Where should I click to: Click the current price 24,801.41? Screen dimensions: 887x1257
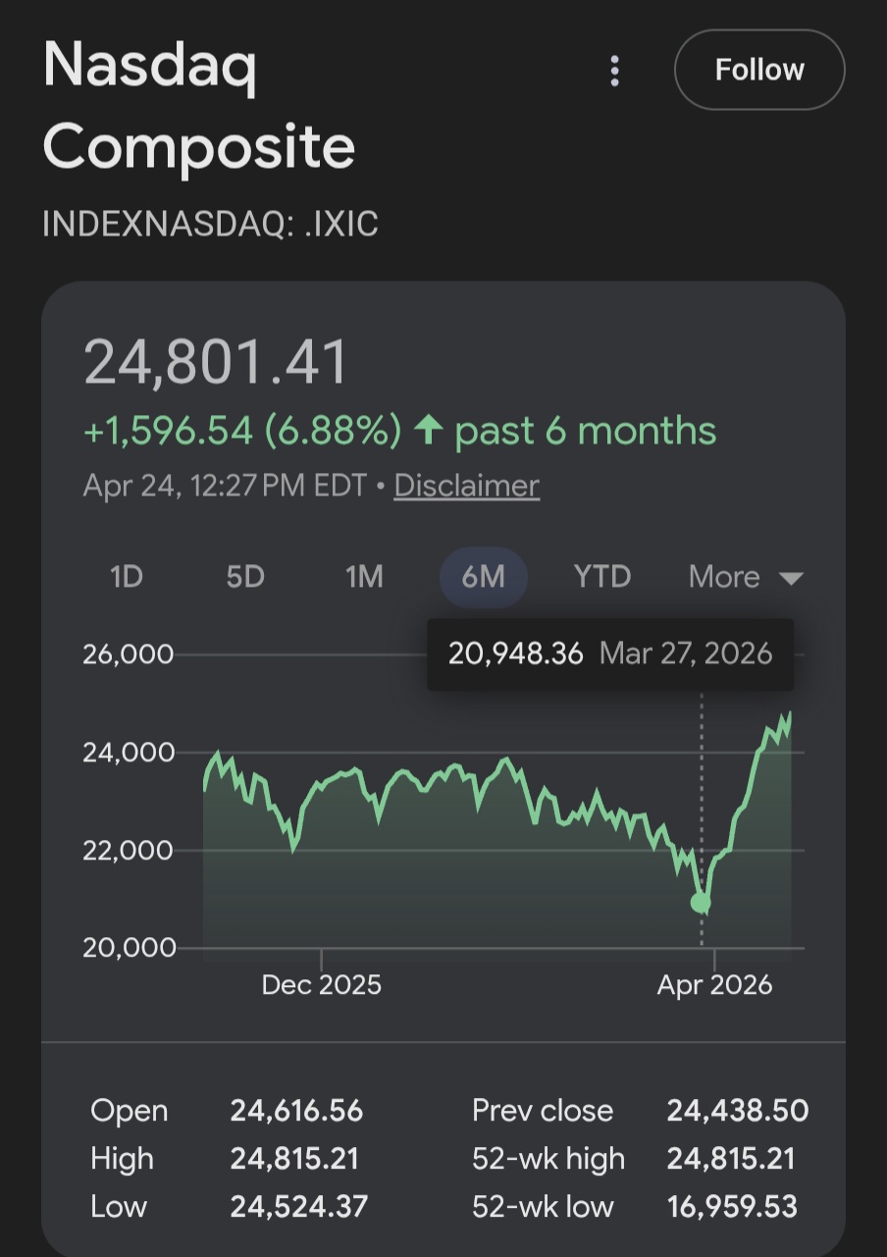pos(217,361)
